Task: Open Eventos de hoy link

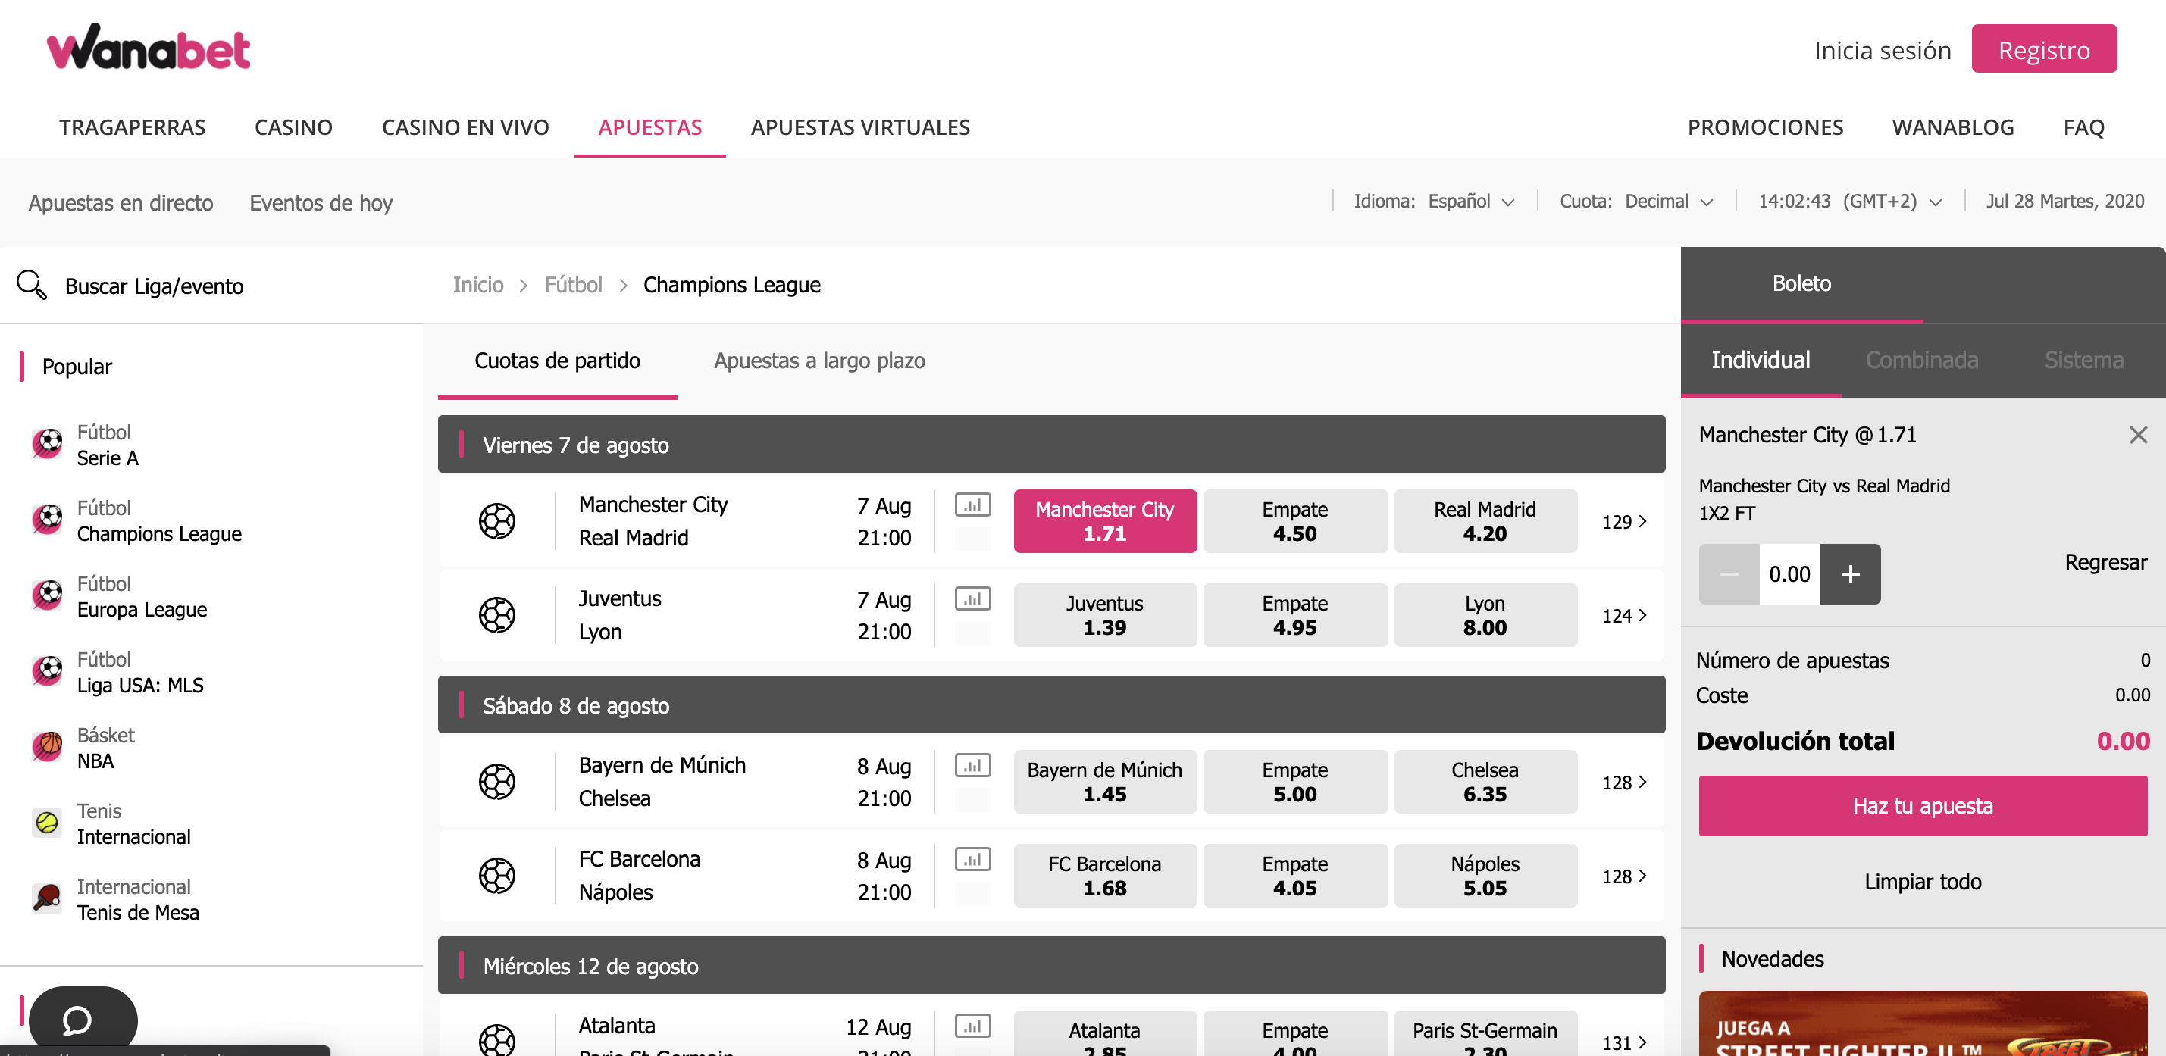Action: (321, 204)
